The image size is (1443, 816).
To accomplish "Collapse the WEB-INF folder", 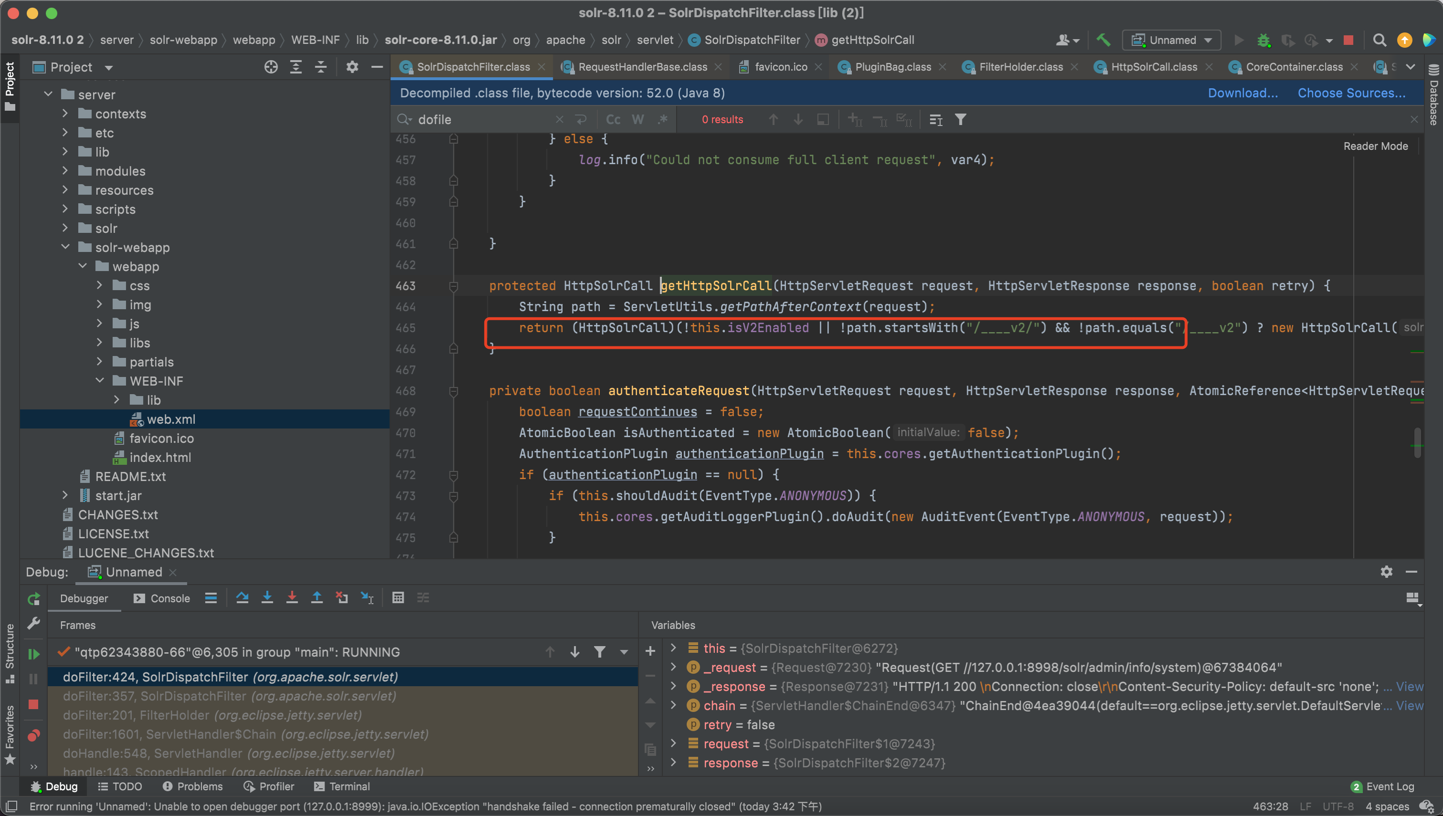I will click(100, 380).
